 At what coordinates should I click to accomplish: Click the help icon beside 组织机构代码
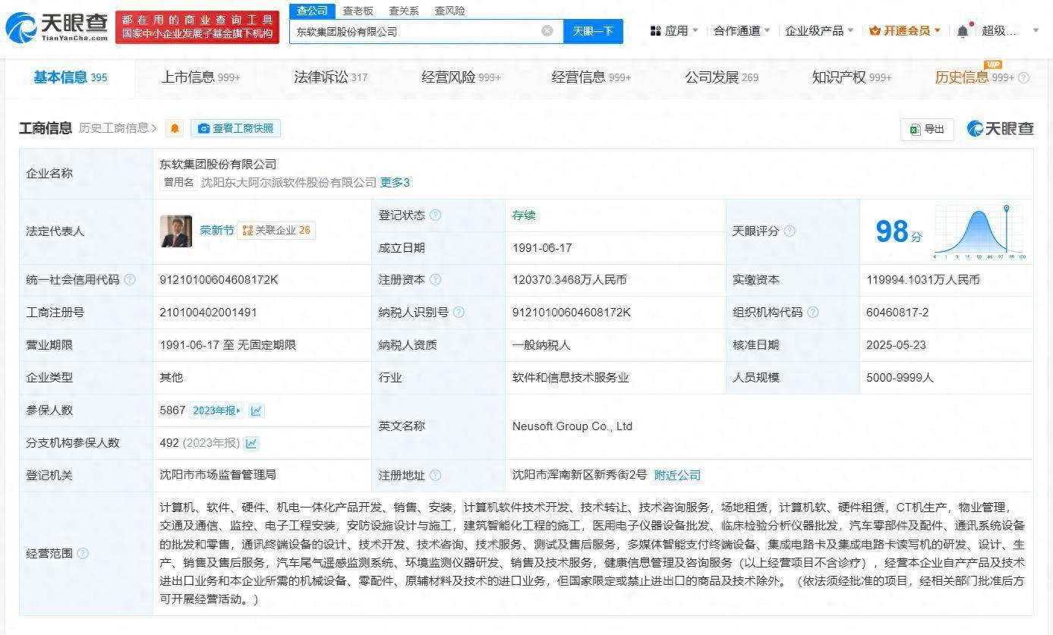pos(813,313)
